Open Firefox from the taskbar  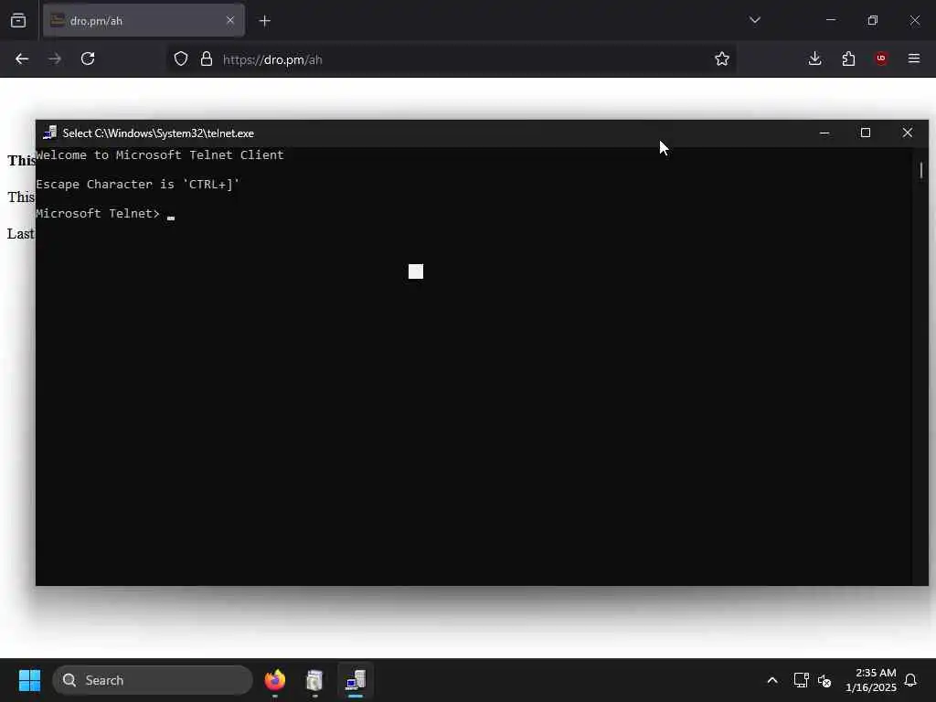[x=275, y=680]
